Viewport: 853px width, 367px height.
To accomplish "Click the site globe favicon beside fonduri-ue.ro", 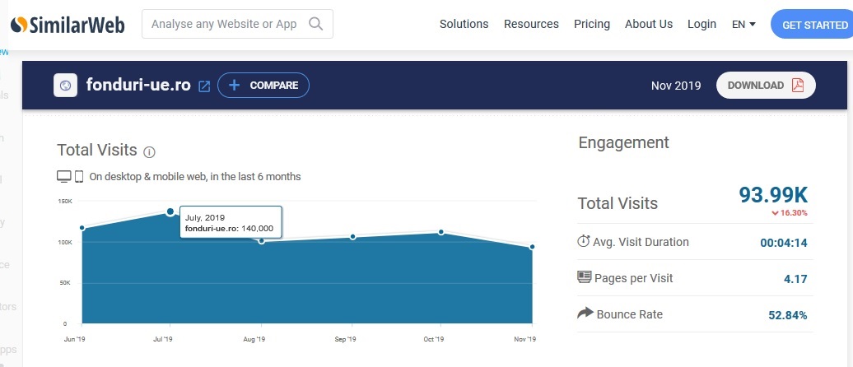I will (x=65, y=86).
